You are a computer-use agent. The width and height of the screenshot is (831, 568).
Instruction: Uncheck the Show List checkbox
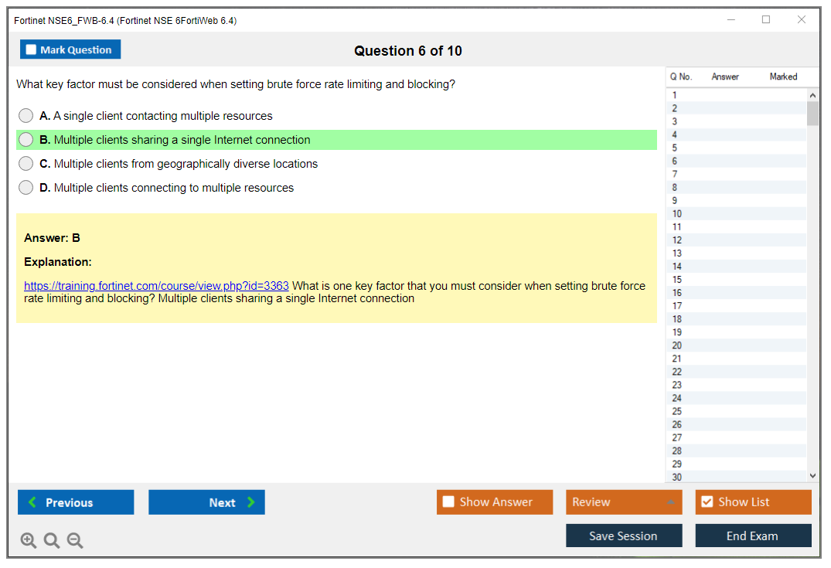(x=707, y=502)
